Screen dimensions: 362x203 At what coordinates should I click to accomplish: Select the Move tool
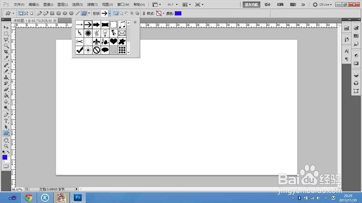pyautogui.click(x=6, y=27)
